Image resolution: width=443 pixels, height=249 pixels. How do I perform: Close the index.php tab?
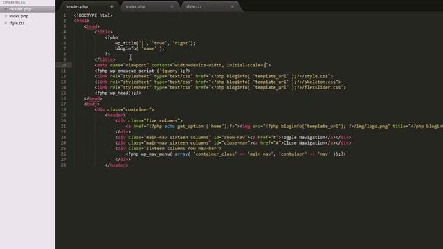click(x=172, y=6)
